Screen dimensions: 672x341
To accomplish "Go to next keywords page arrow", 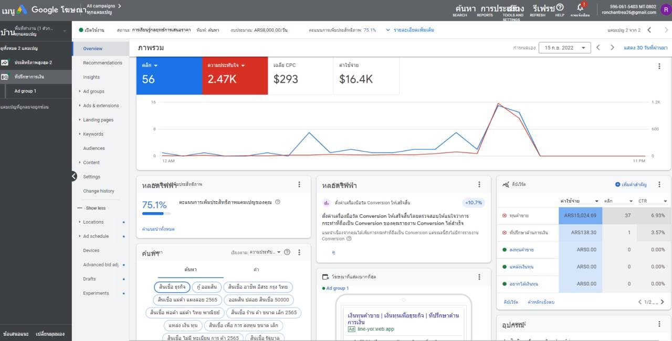I will pyautogui.click(x=662, y=302).
